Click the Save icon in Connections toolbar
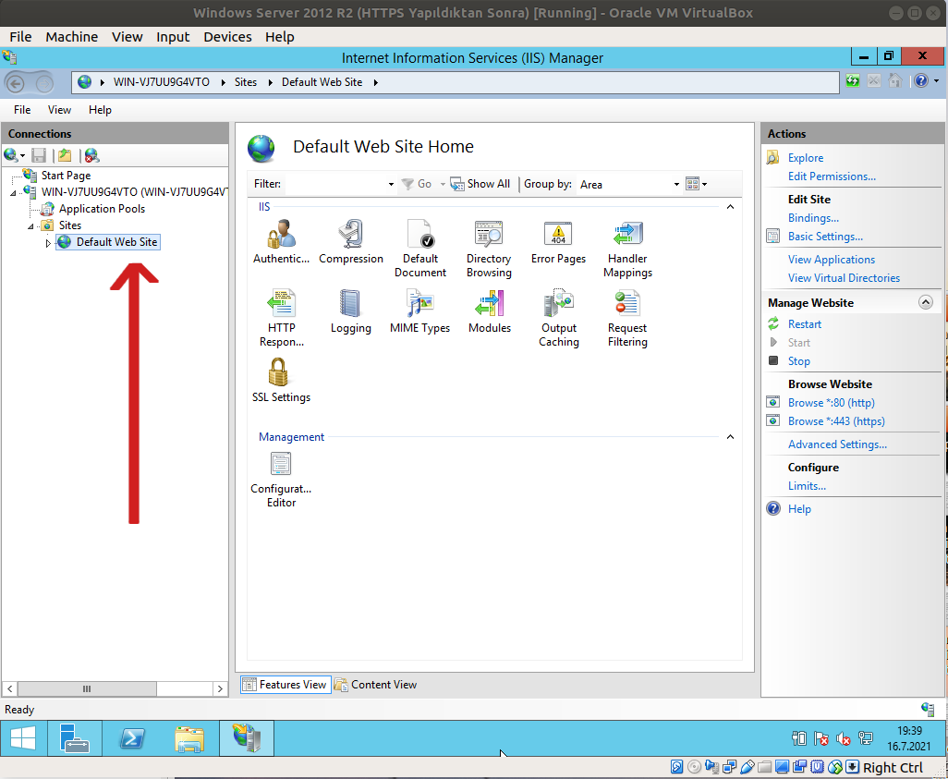 (x=39, y=155)
